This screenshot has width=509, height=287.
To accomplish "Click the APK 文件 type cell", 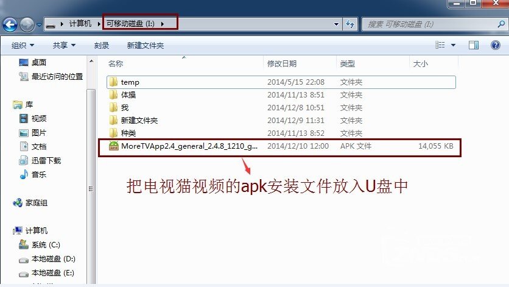I will (356, 146).
